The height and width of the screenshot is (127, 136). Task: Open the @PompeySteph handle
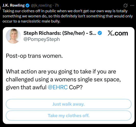click(x=42, y=39)
